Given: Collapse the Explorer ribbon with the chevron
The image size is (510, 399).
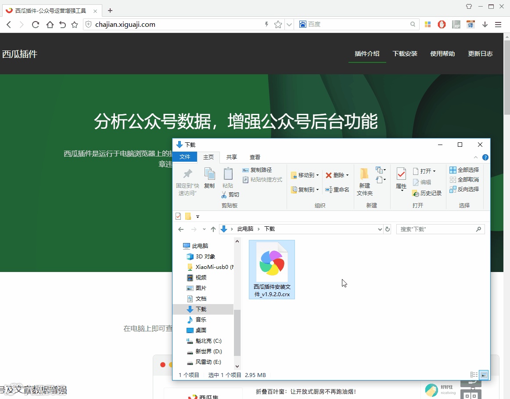Looking at the screenshot, I should 475,157.
